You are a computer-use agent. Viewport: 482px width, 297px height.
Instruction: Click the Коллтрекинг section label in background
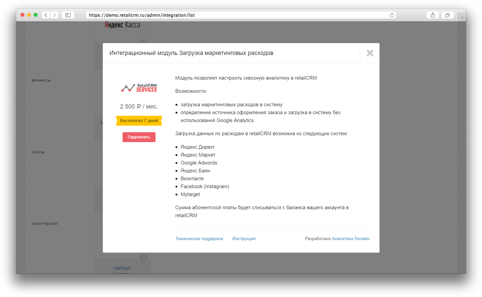coord(45,224)
